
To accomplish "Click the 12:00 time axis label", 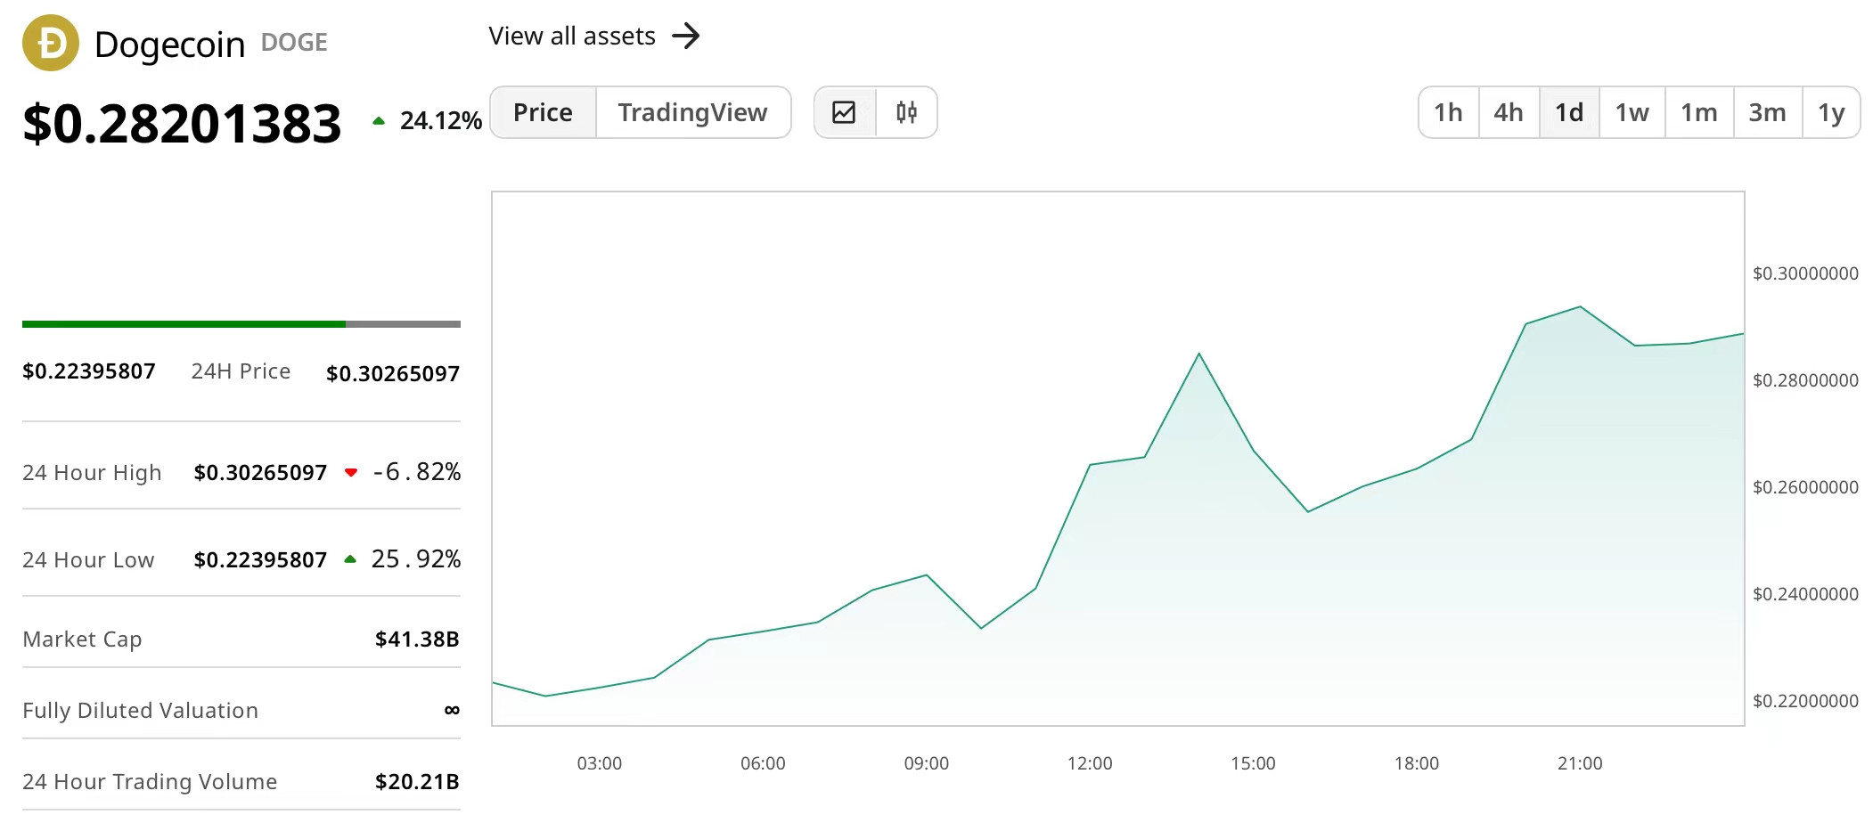I will 1090,763.
